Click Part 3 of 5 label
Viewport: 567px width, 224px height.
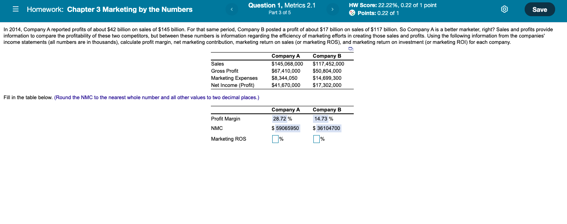tap(280, 13)
